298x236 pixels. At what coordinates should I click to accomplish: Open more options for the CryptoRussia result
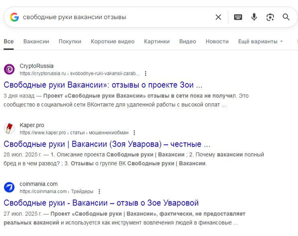coord(146,73)
